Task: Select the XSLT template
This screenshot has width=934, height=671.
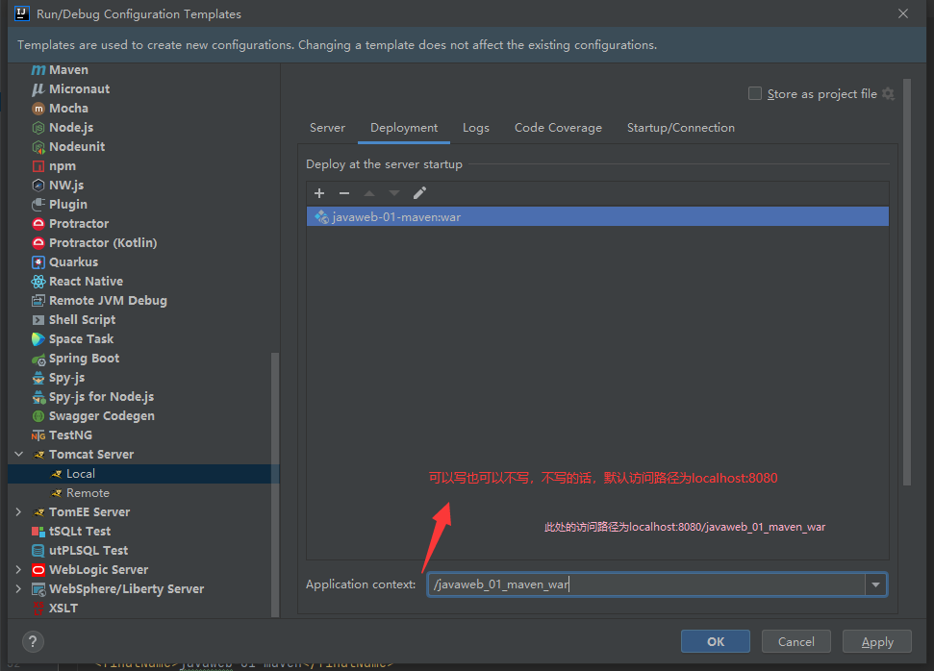Action: pyautogui.click(x=143, y=608)
